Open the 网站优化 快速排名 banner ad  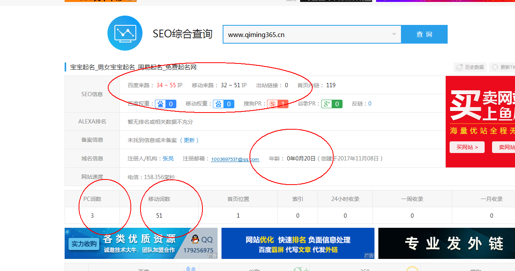298,243
